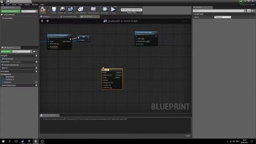Clear the Compiler Results log

pyautogui.click(x=188, y=136)
